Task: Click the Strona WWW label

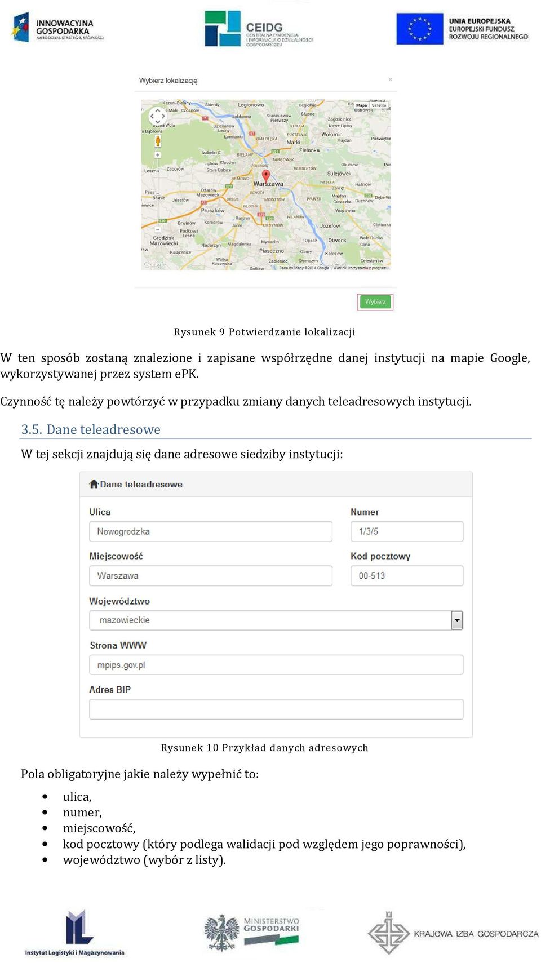Action: pos(118,646)
